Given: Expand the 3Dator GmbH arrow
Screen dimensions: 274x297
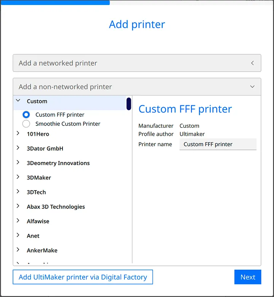Looking at the screenshot, I should coord(18,148).
